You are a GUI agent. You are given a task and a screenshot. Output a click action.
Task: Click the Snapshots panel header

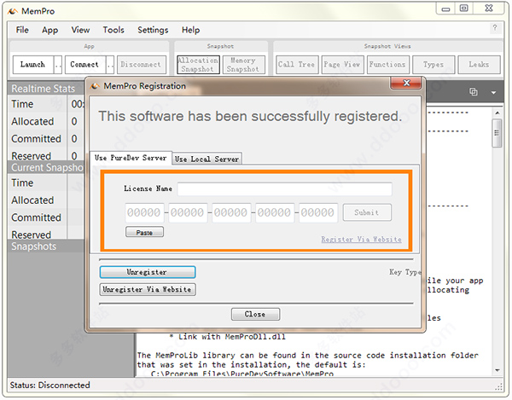(x=46, y=246)
